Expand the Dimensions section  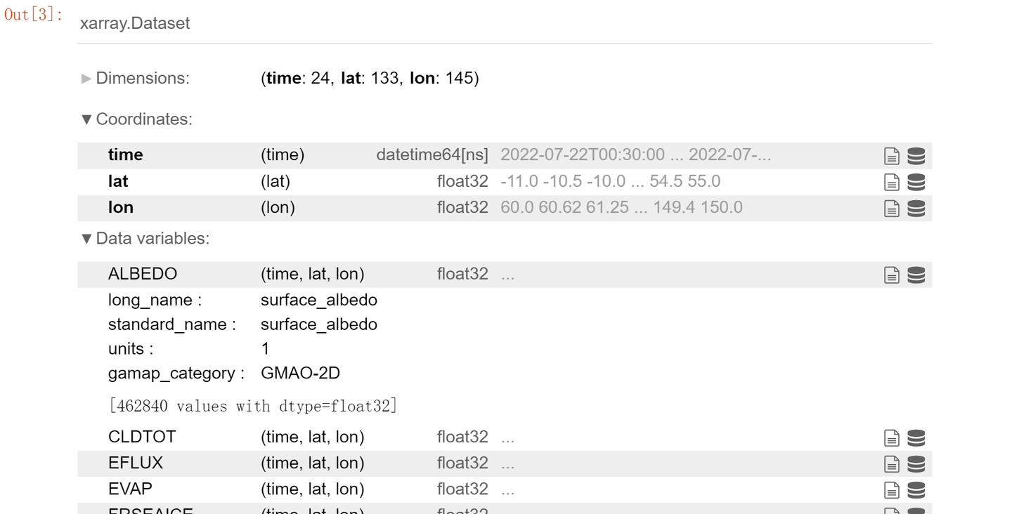(x=136, y=78)
